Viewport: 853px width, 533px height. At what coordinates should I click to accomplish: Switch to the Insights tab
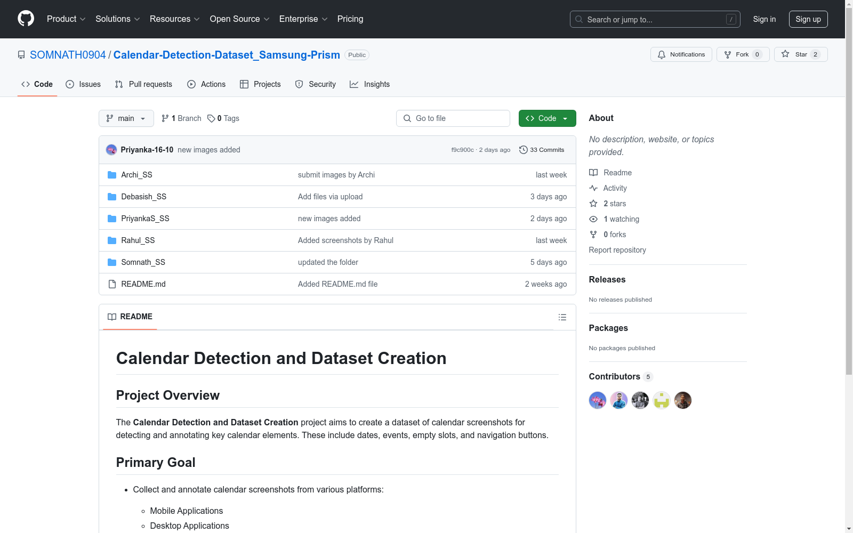[x=370, y=84]
